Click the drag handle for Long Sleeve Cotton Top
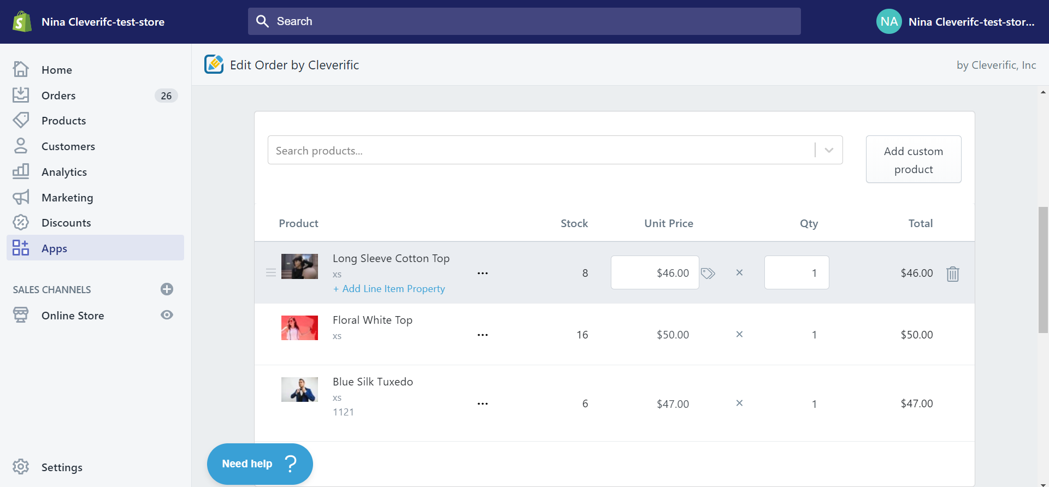This screenshot has height=487, width=1049. 270,272
